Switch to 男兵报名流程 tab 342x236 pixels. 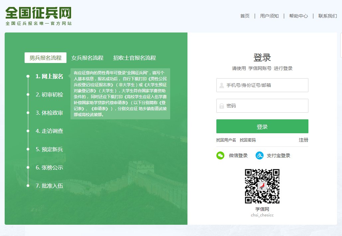point(46,58)
